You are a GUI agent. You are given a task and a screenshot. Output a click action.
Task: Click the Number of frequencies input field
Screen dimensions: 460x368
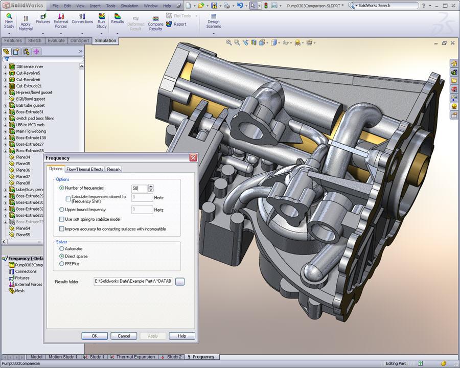[x=140, y=189]
